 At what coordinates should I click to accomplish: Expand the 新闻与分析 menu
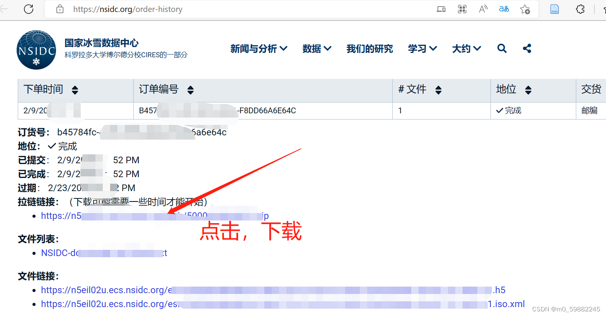(259, 48)
